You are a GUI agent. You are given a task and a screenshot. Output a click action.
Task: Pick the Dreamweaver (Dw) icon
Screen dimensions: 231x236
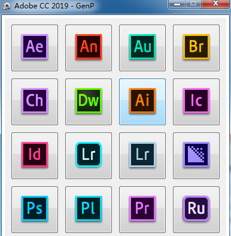89,102
